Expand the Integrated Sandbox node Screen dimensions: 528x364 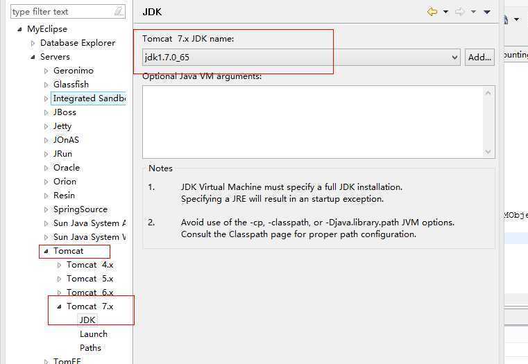(x=46, y=98)
